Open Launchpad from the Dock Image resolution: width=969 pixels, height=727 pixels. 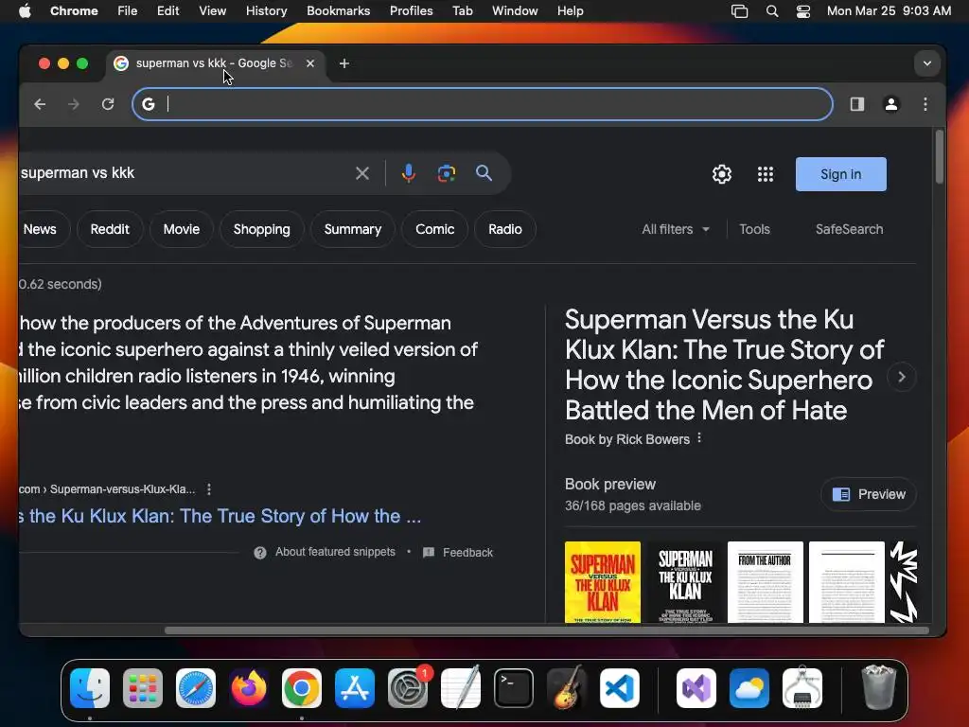pos(143,688)
